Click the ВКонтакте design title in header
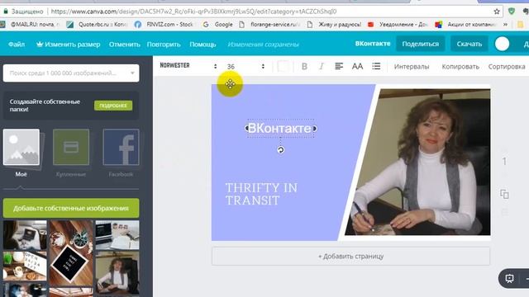The image size is (529, 297). [x=373, y=44]
